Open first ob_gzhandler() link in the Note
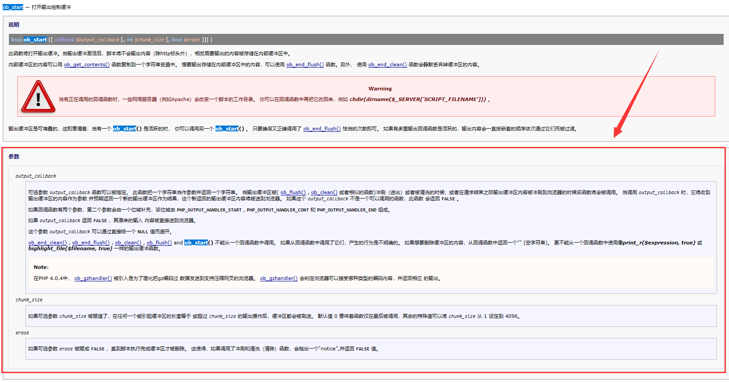Screen dimensions: 729x382 point(93,278)
